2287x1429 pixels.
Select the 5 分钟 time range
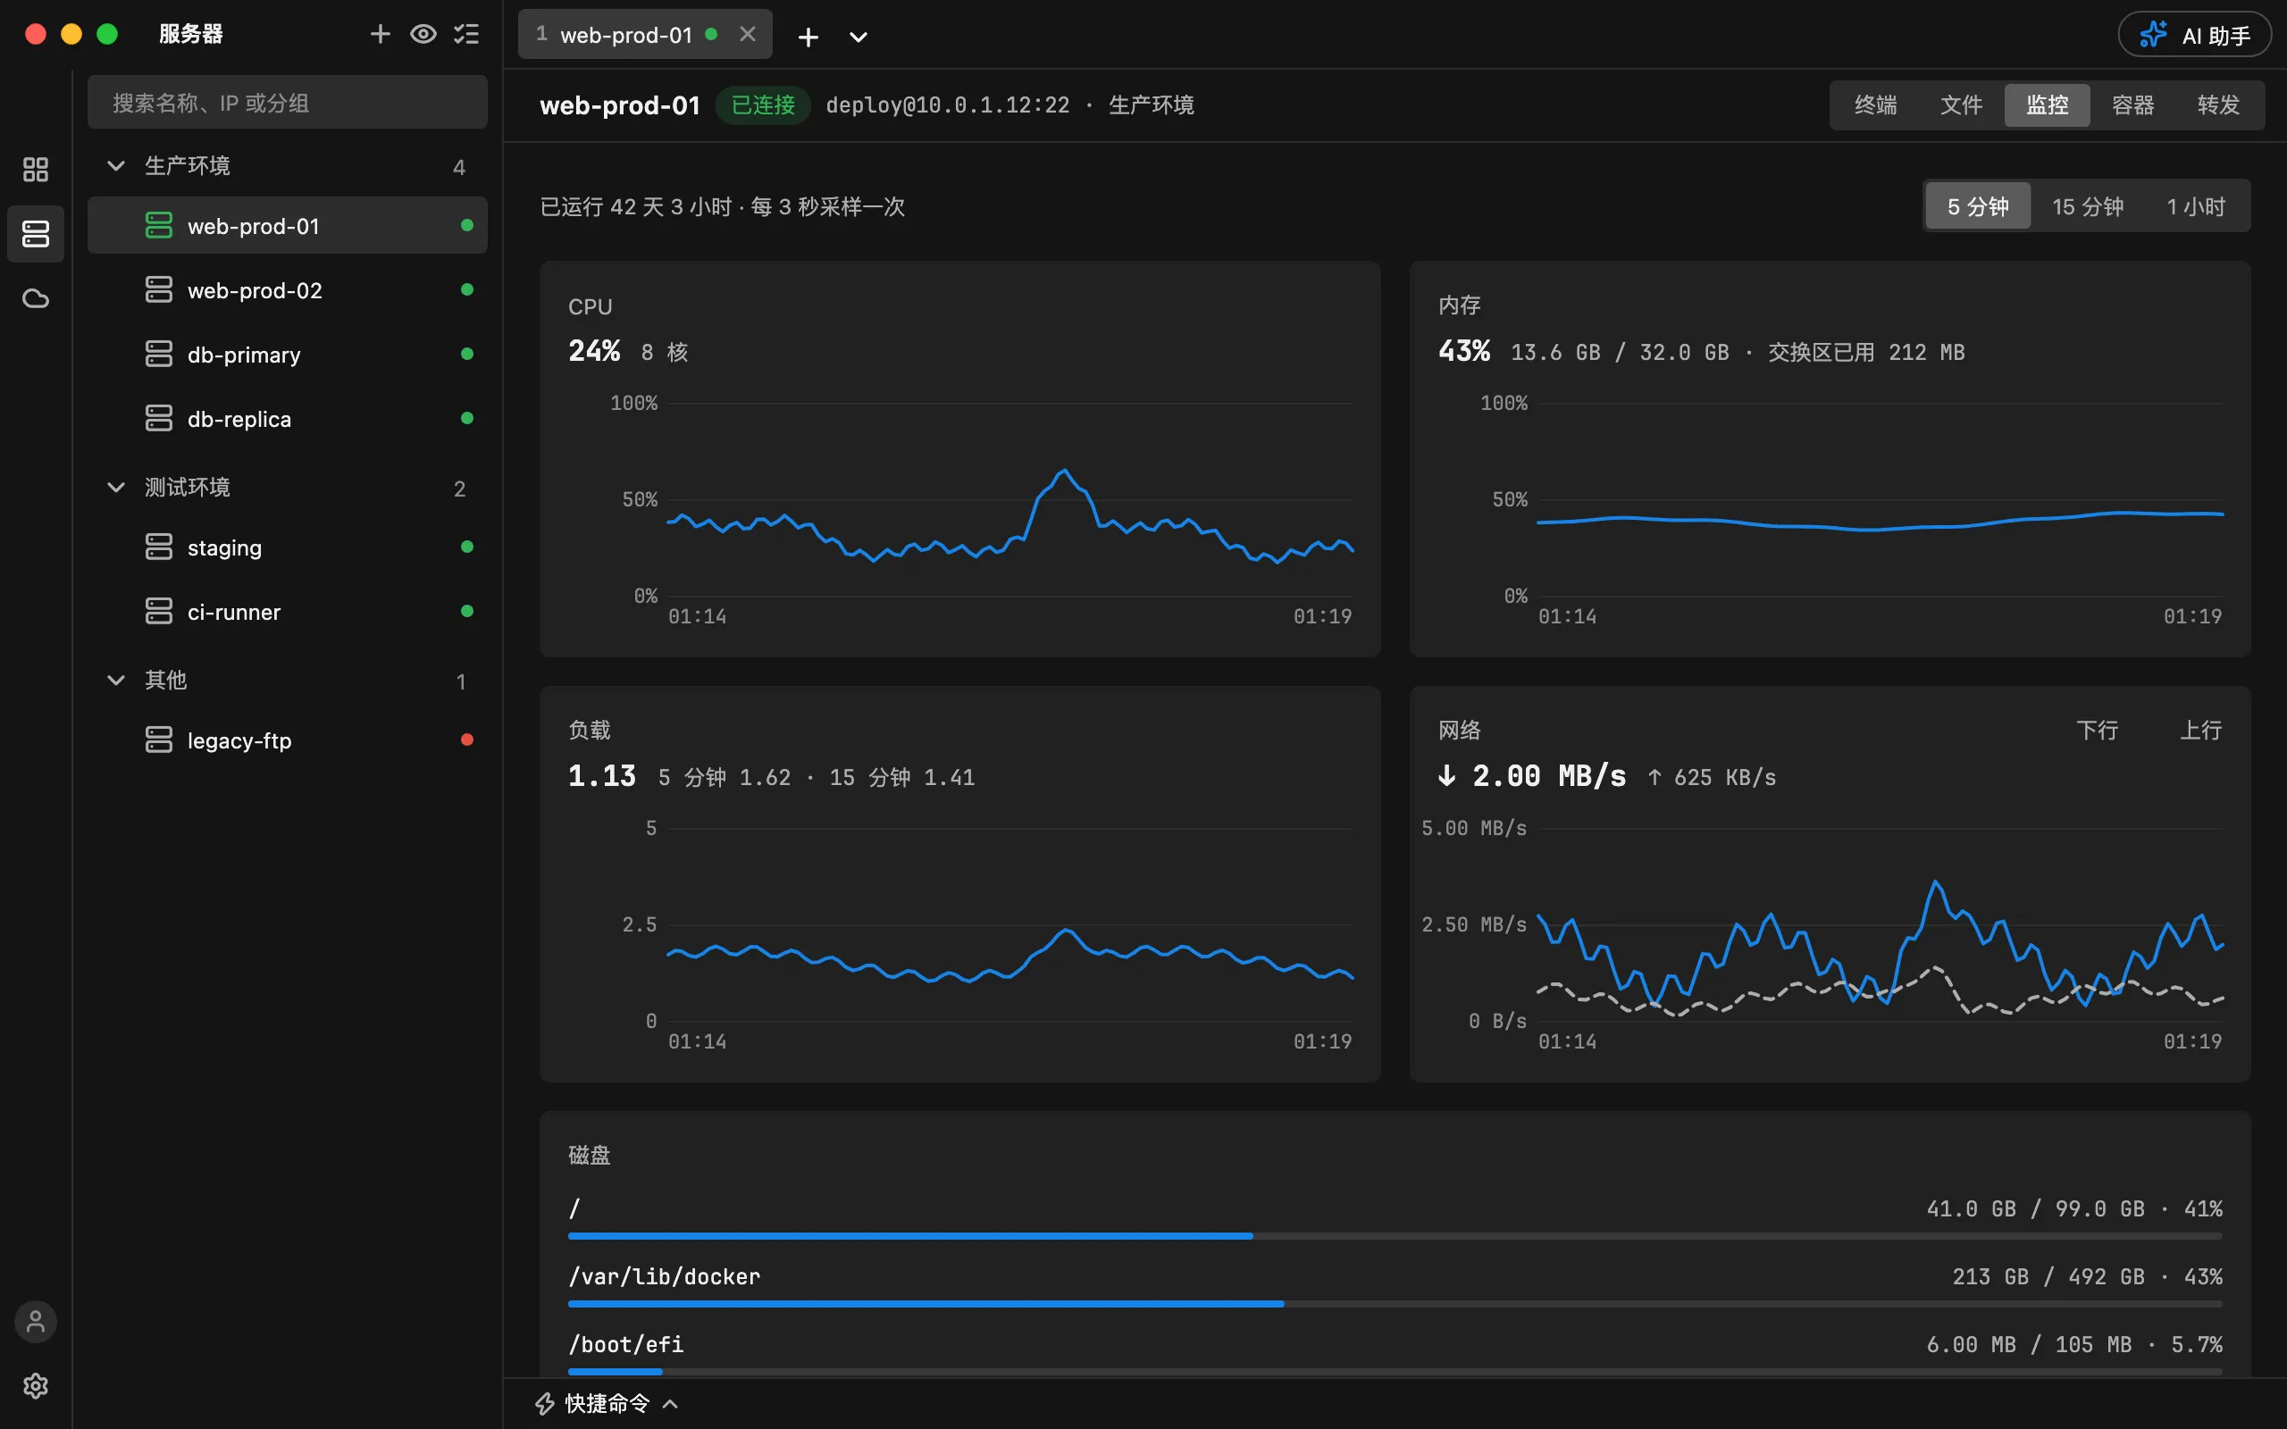coord(1978,206)
